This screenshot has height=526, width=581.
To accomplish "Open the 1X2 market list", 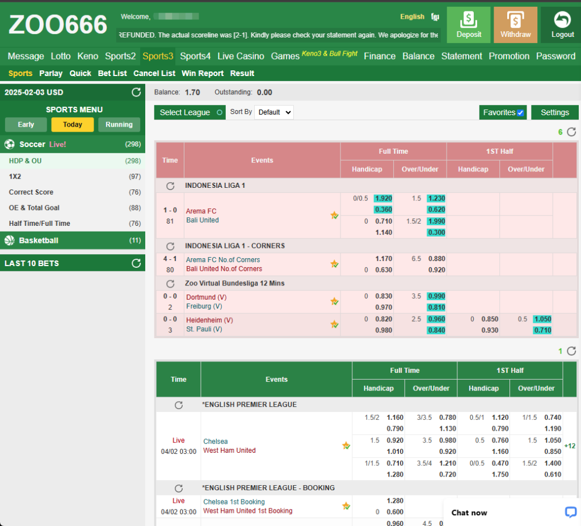I will point(73,176).
